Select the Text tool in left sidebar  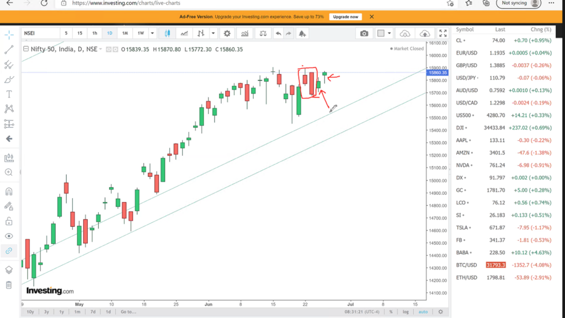click(9, 94)
